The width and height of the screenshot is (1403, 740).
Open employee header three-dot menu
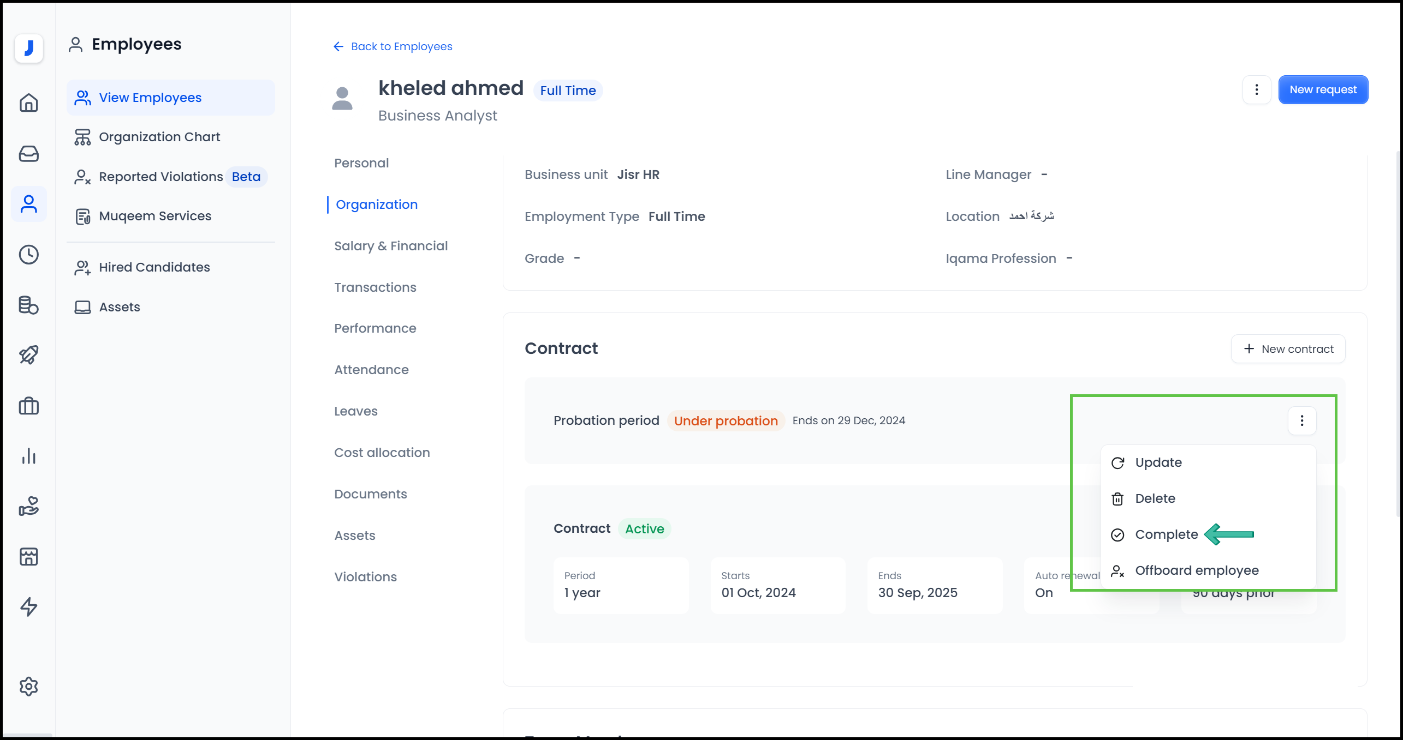click(1256, 89)
